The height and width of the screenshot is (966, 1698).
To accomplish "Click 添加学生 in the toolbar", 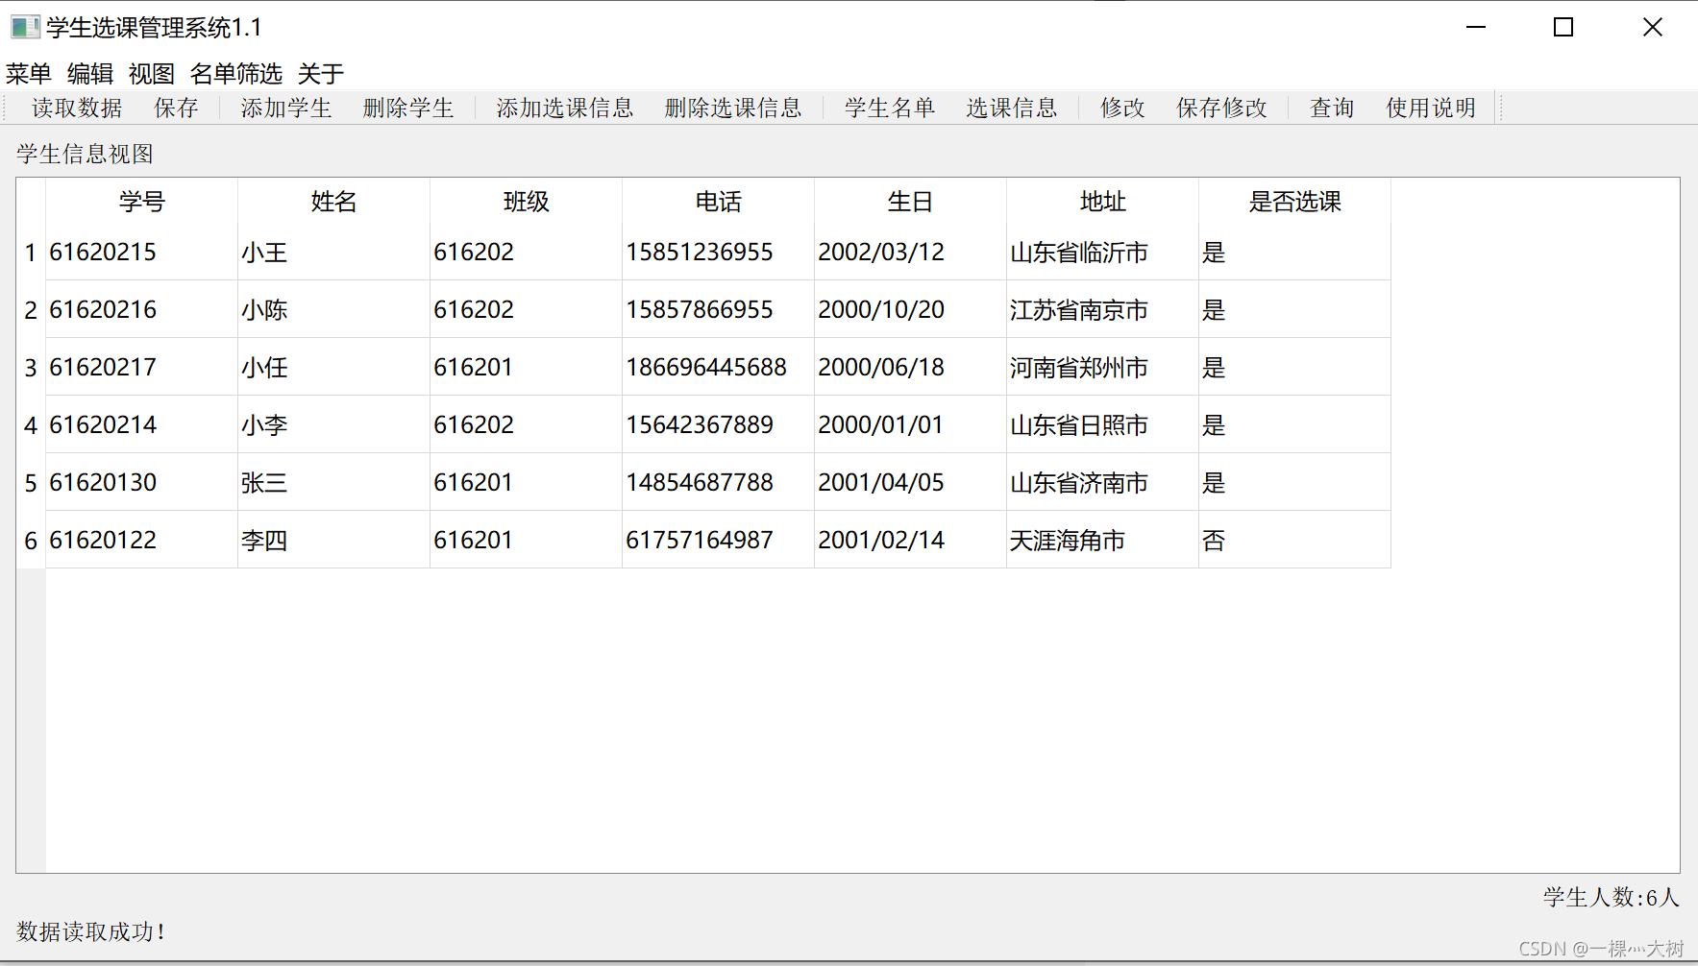I will click(285, 108).
